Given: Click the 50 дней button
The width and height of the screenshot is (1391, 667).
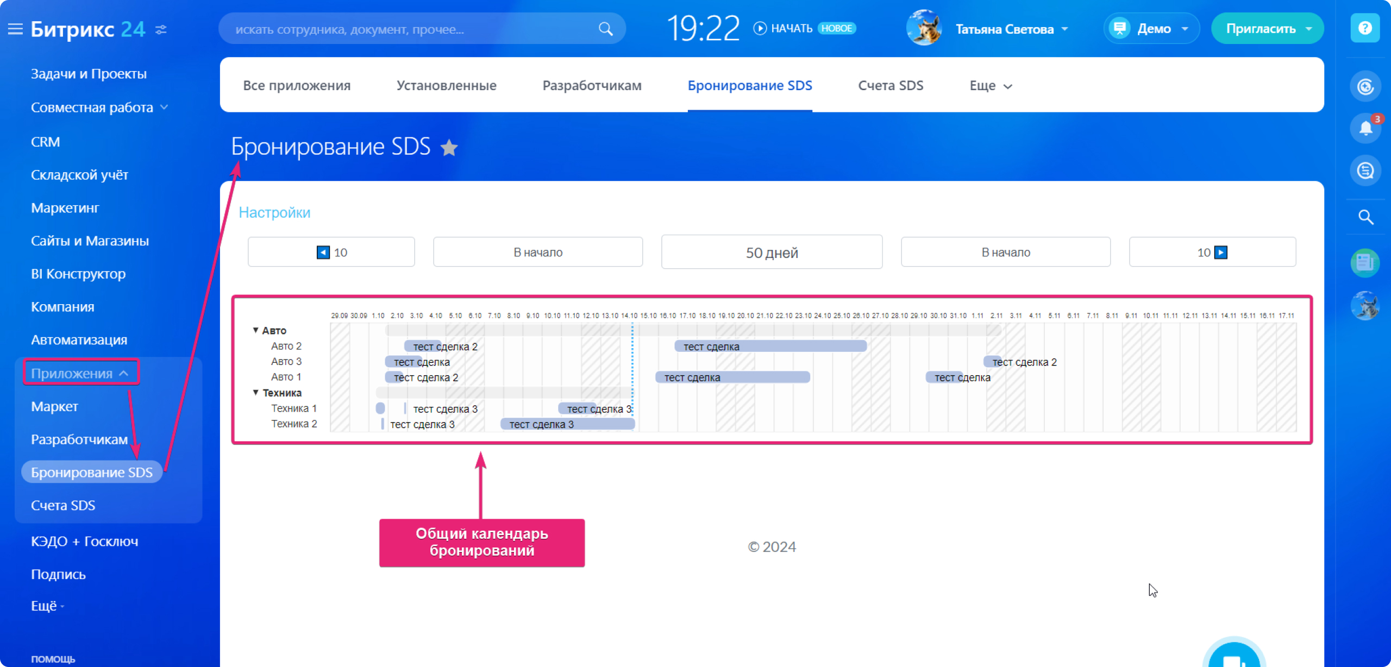Looking at the screenshot, I should (x=771, y=253).
